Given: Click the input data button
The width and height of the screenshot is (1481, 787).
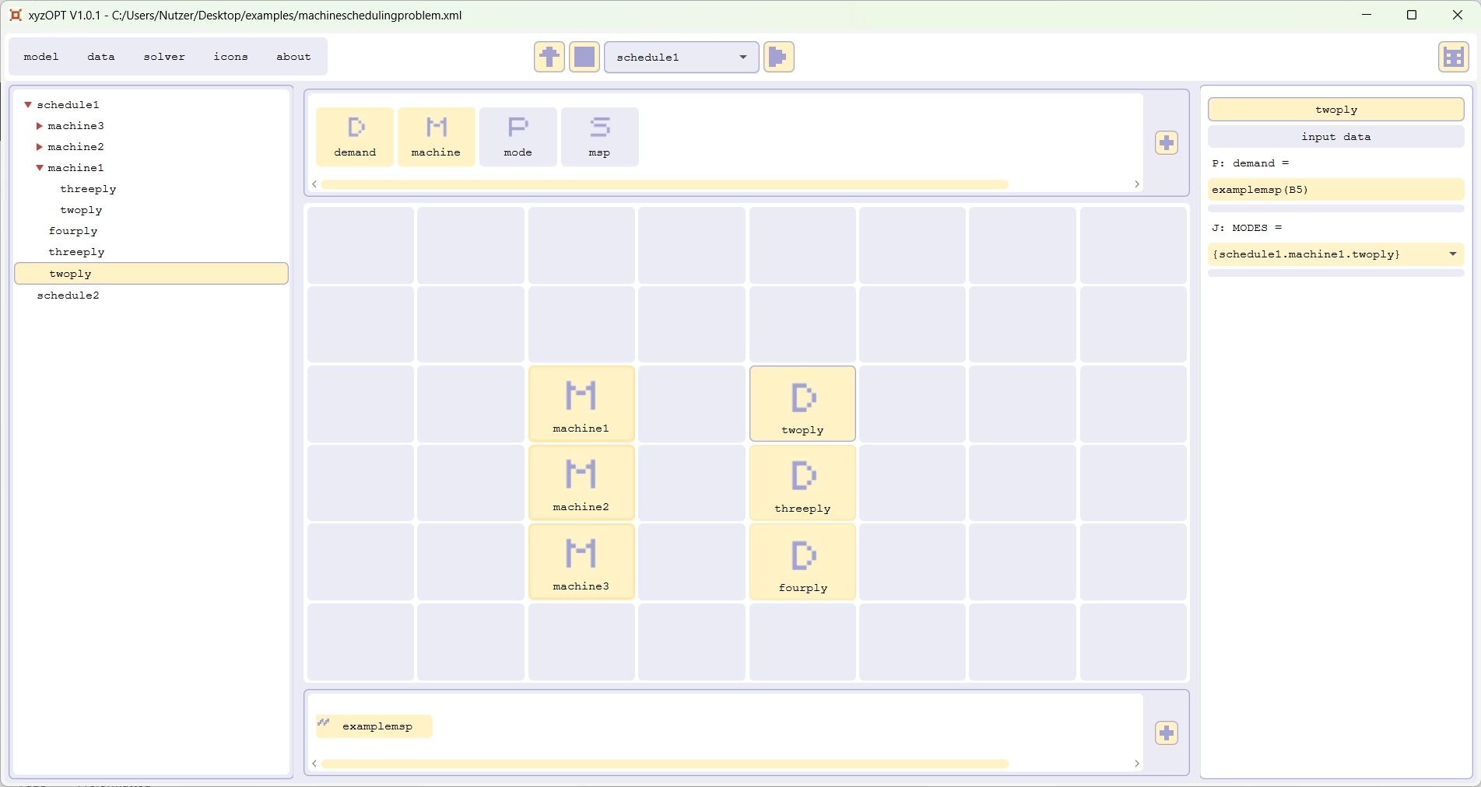Looking at the screenshot, I should 1335,137.
